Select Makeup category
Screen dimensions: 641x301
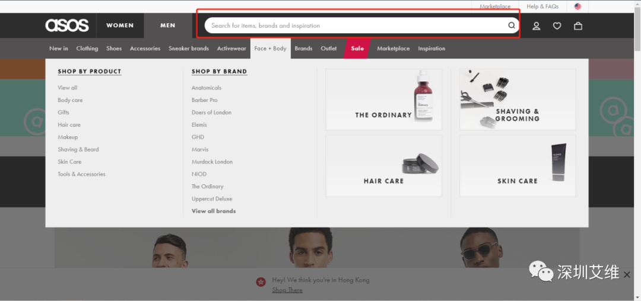[x=68, y=137]
